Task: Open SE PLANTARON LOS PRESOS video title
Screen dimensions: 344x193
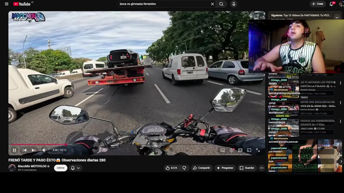Action: (318, 84)
